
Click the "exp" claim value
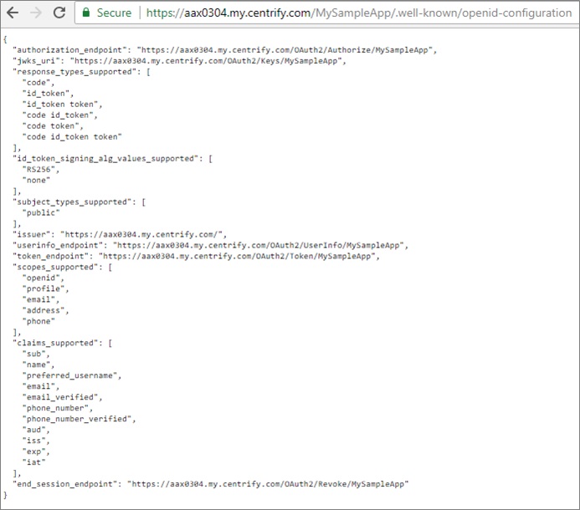point(36,451)
